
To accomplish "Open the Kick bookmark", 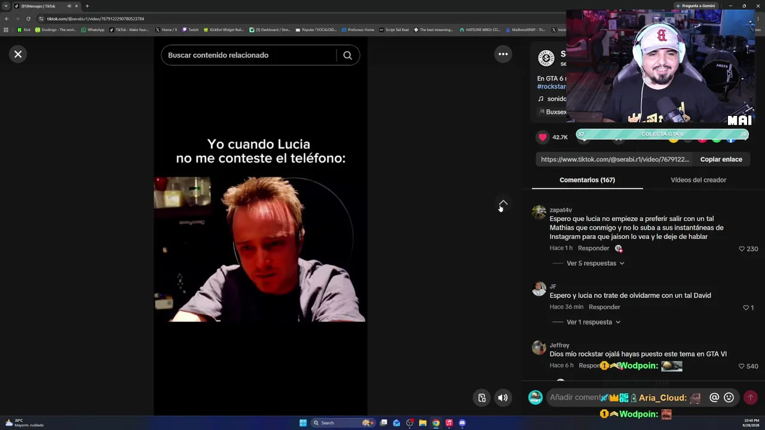I will pos(24,30).
